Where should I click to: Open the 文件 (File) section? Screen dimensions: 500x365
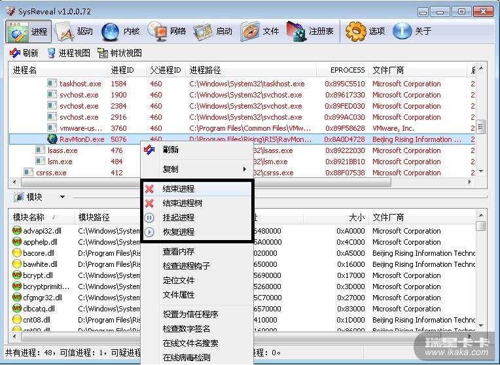pos(260,31)
